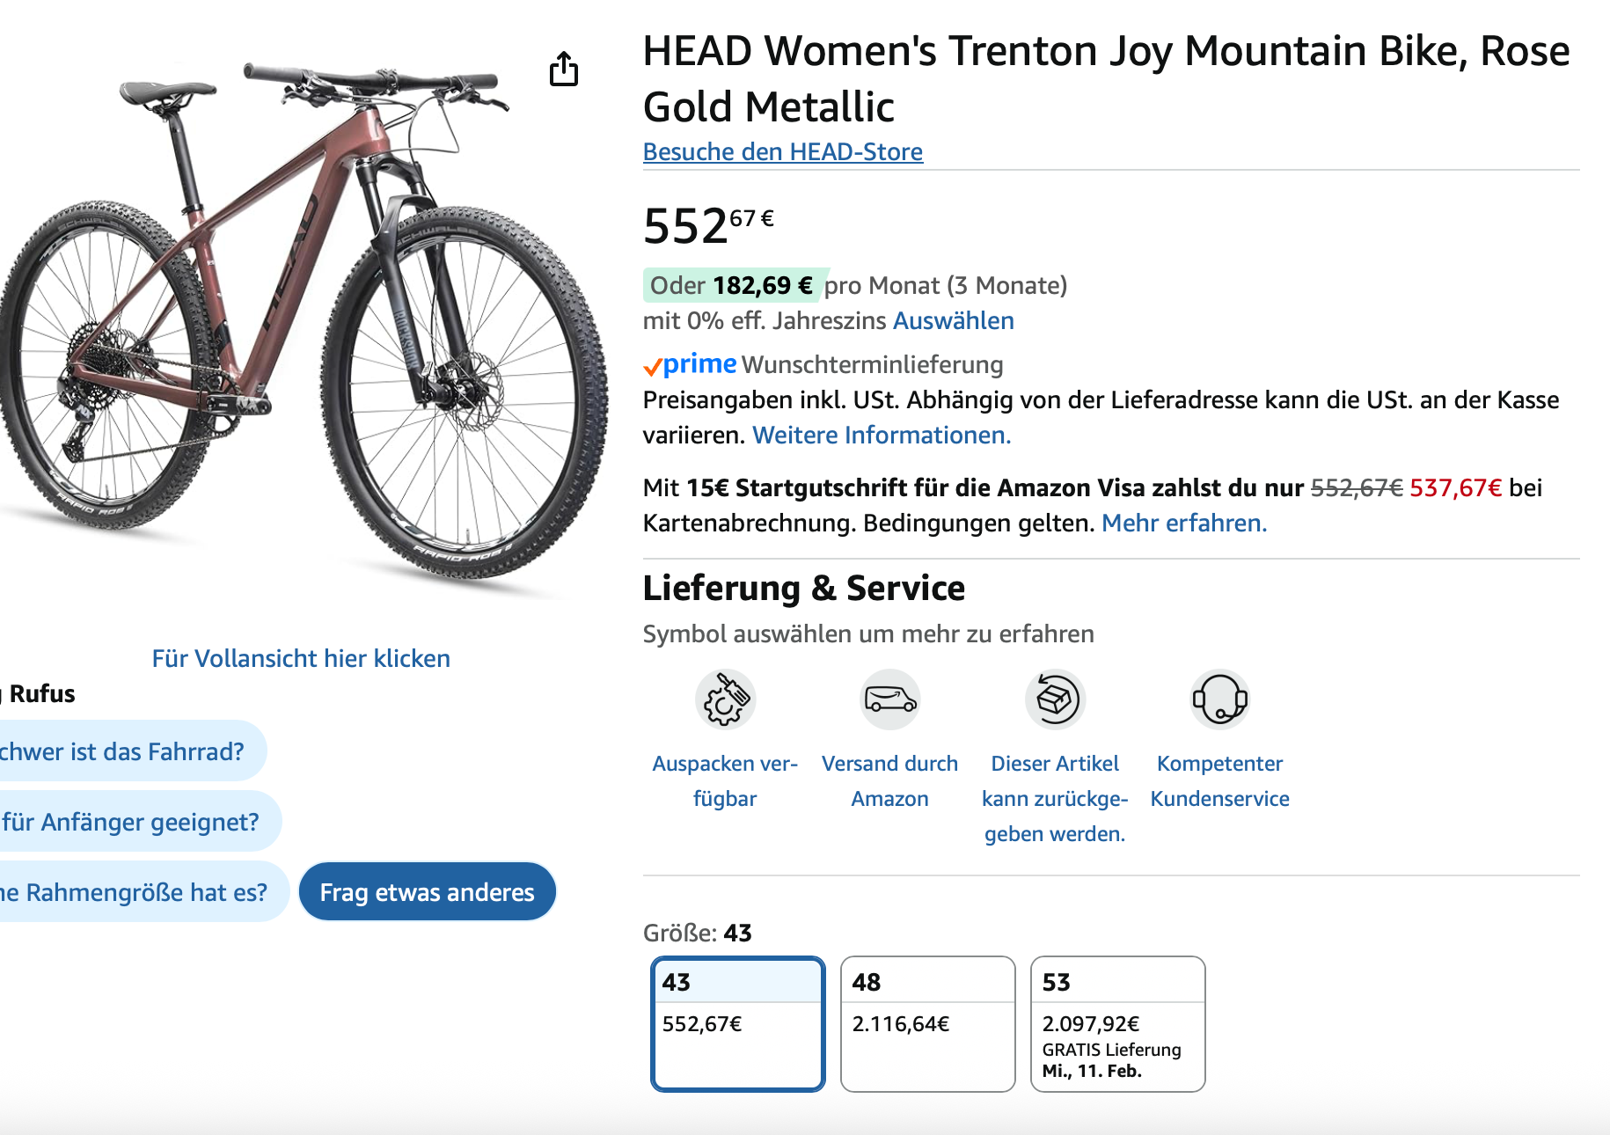Click the Amazon delivery van icon
The width and height of the screenshot is (1610, 1135).
pos(889,699)
